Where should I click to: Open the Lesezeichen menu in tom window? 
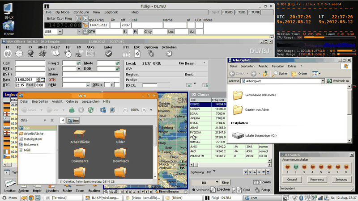point(90,101)
